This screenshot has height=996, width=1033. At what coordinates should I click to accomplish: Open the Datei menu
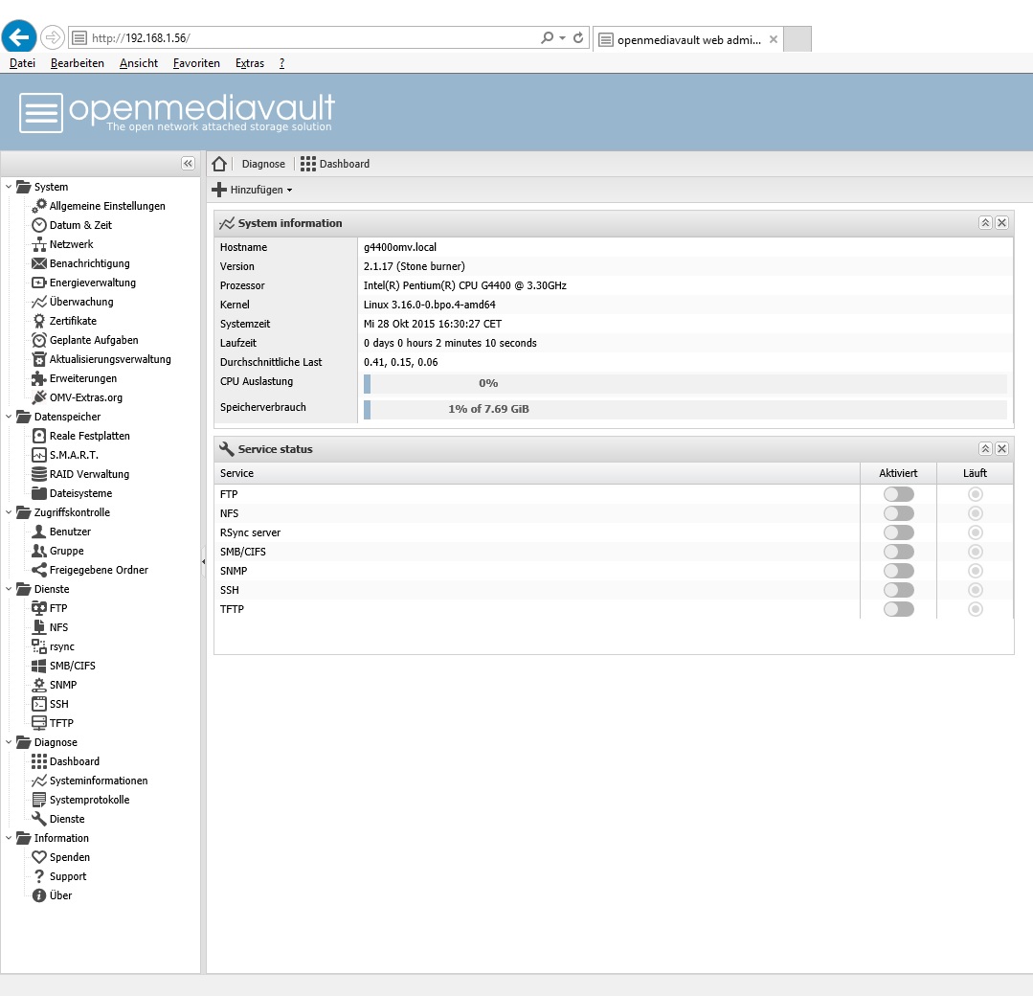(x=22, y=63)
